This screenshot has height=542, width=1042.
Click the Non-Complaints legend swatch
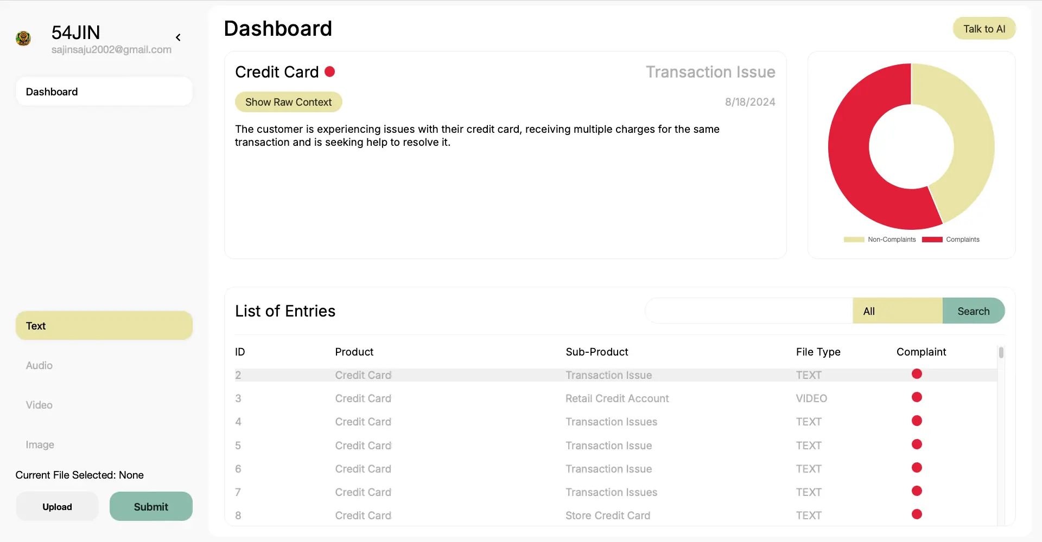854,240
